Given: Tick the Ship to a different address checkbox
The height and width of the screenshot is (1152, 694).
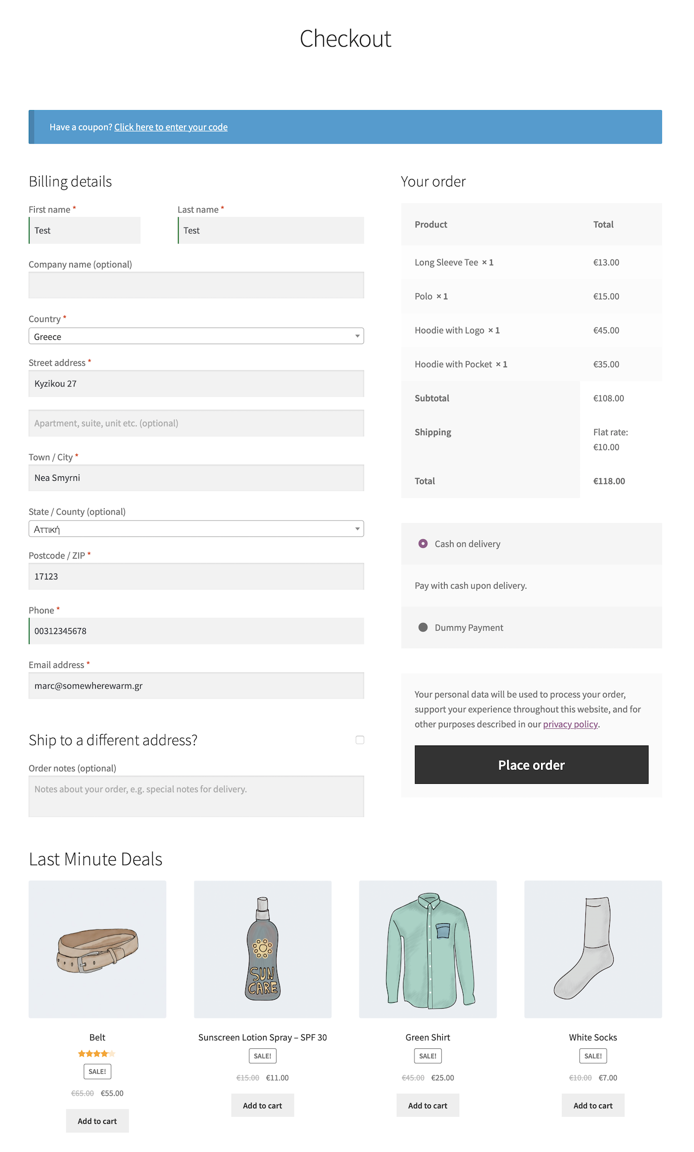Looking at the screenshot, I should pos(360,740).
